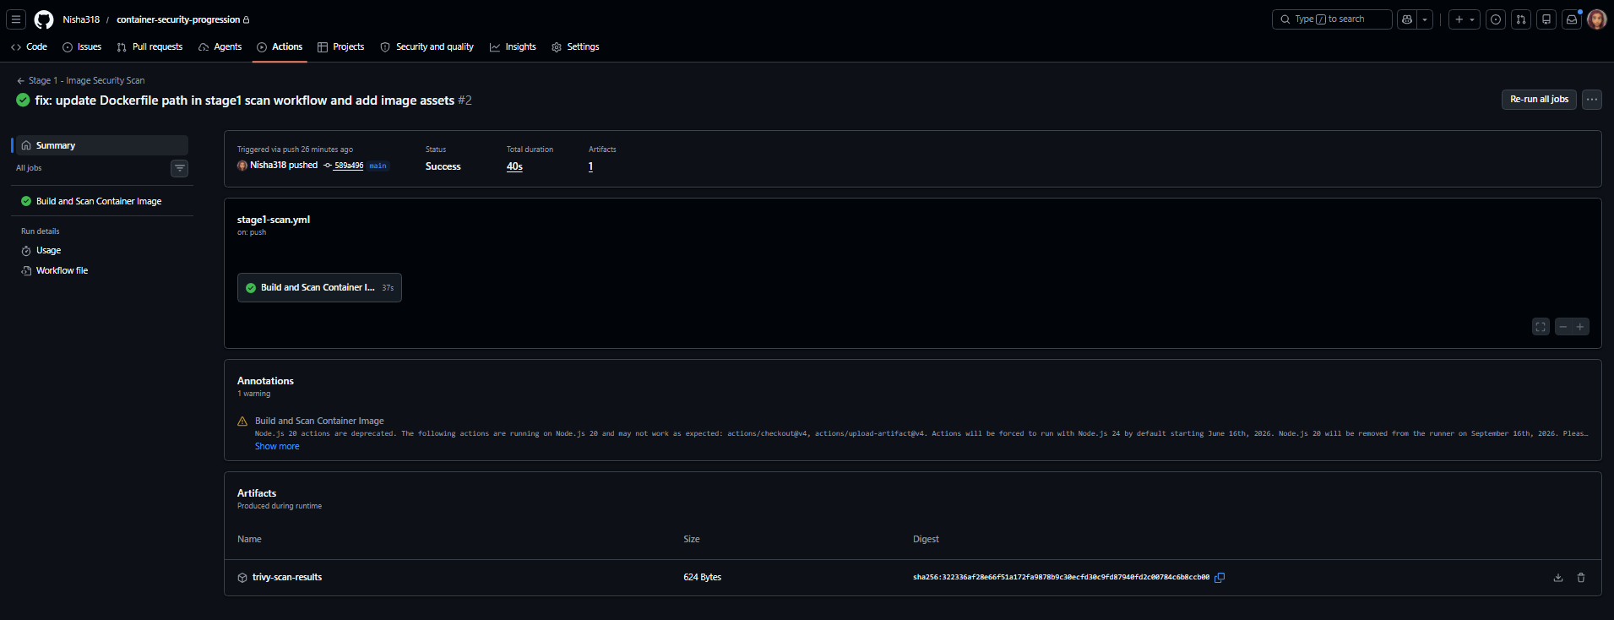Open Usage under Run details
The image size is (1614, 620).
tap(48, 251)
